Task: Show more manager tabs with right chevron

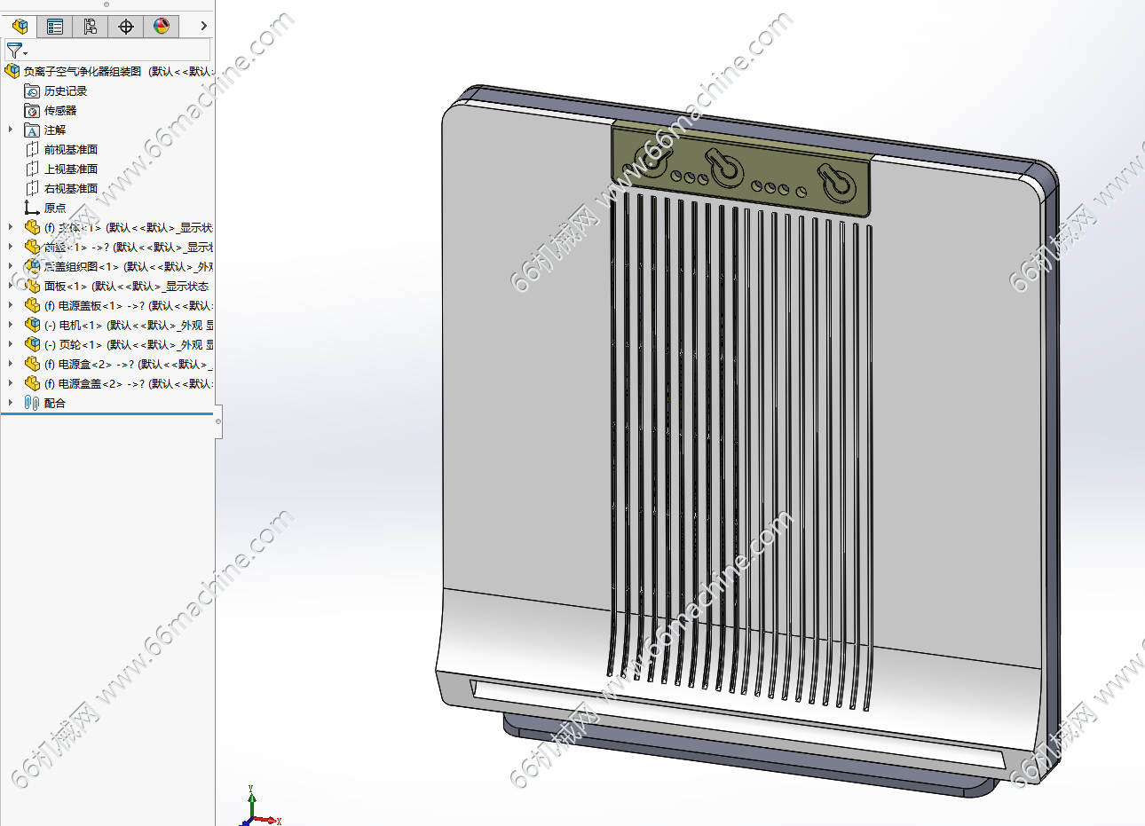Action: click(203, 27)
